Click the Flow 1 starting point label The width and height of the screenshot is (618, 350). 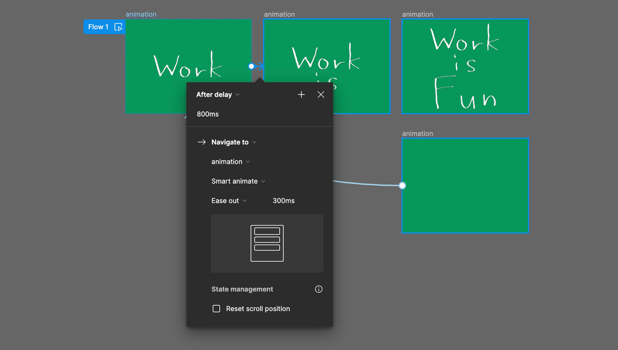[x=98, y=27]
